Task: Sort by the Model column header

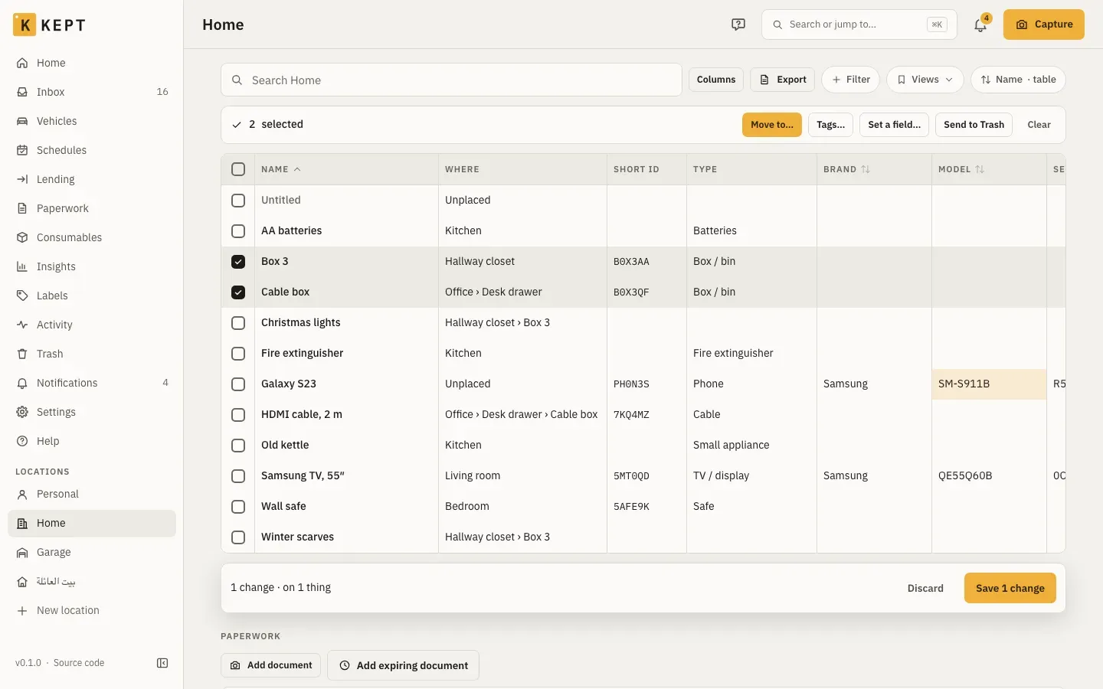Action: pos(961,169)
